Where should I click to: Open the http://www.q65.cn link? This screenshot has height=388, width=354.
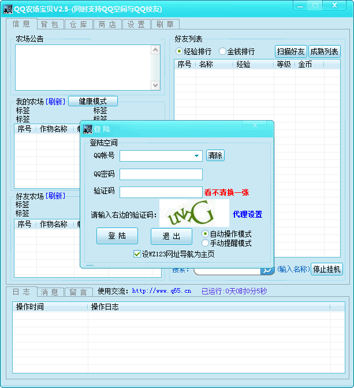[161, 291]
